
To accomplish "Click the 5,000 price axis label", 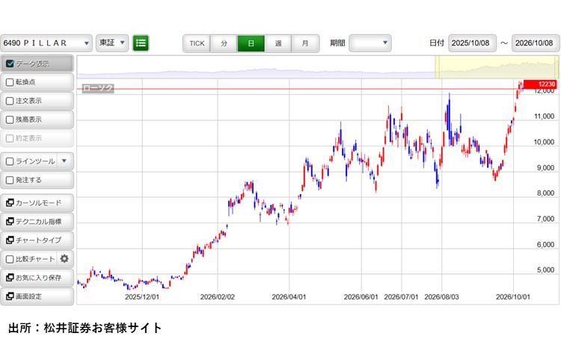I will click(x=545, y=270).
